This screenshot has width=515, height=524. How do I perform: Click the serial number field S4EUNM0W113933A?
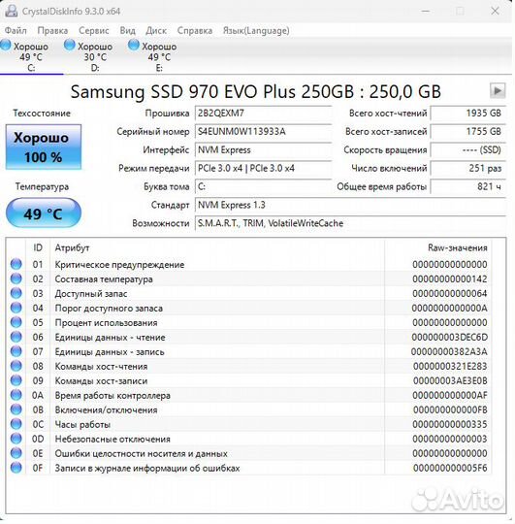(263, 132)
